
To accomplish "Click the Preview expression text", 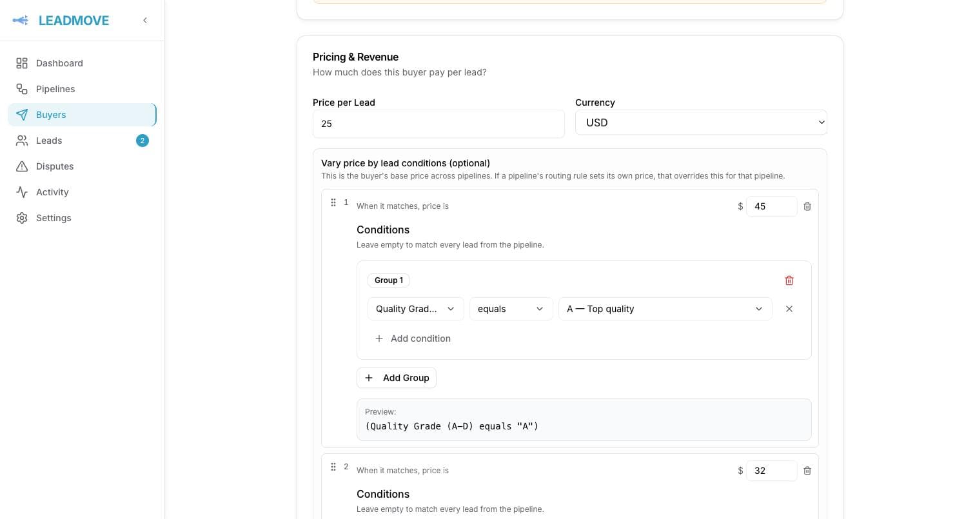I will tap(451, 426).
